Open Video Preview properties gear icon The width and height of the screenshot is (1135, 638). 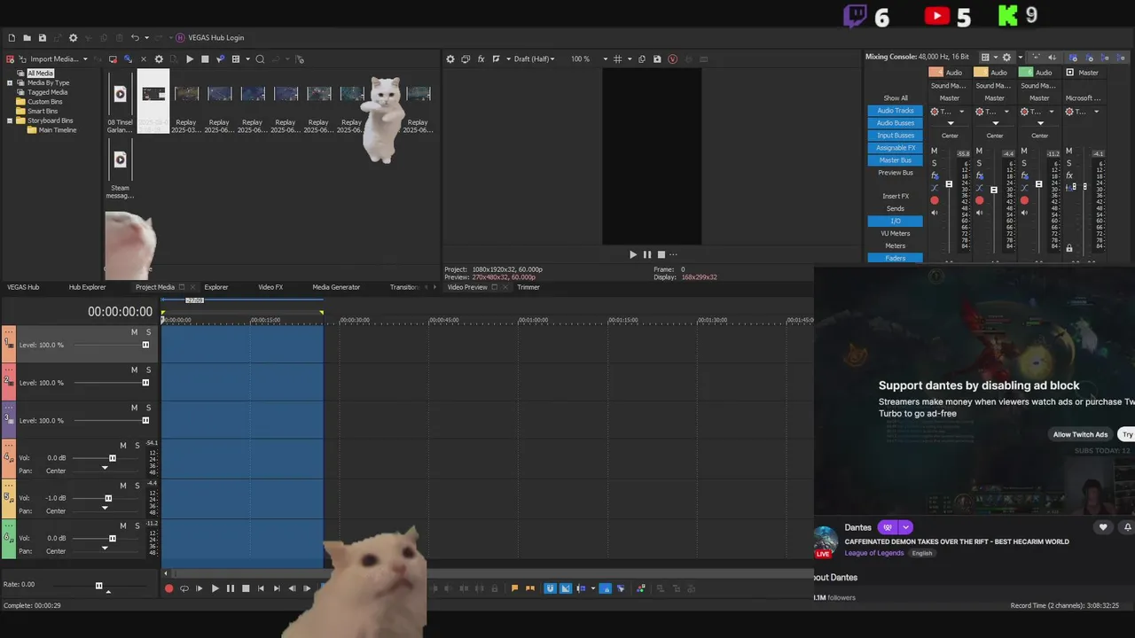tap(450, 59)
